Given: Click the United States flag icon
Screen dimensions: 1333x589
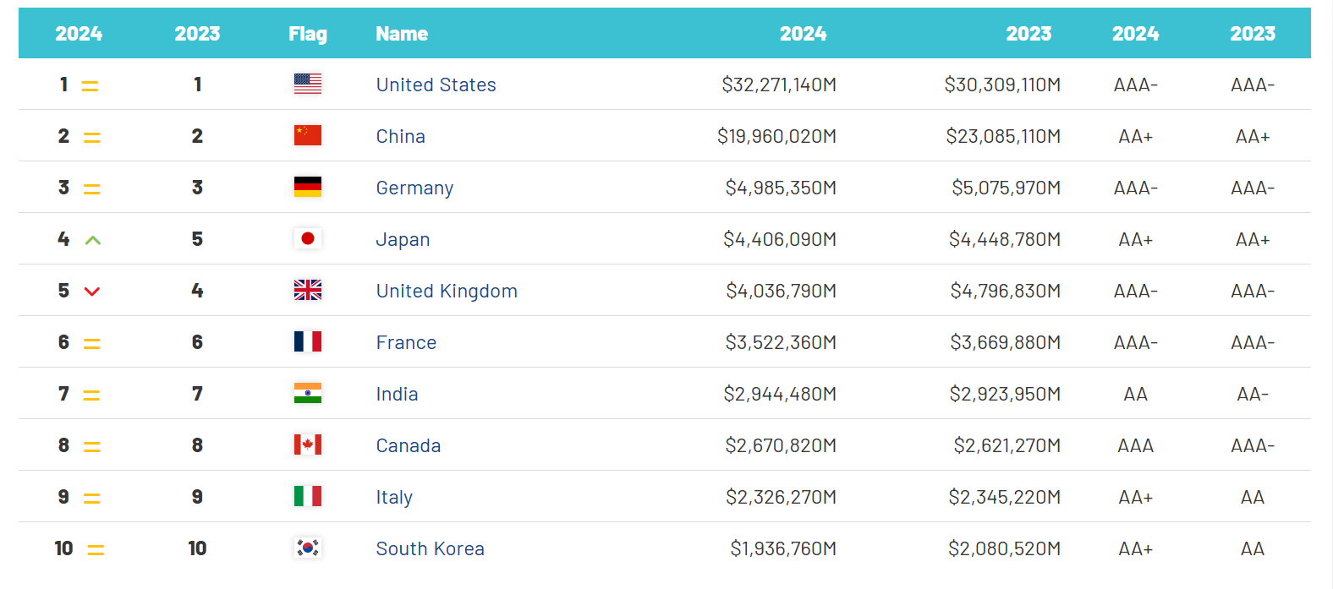Looking at the screenshot, I should click(x=308, y=84).
